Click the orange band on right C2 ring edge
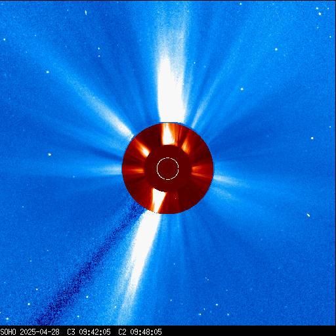The width and height of the screenshot is (336, 336). (202, 169)
